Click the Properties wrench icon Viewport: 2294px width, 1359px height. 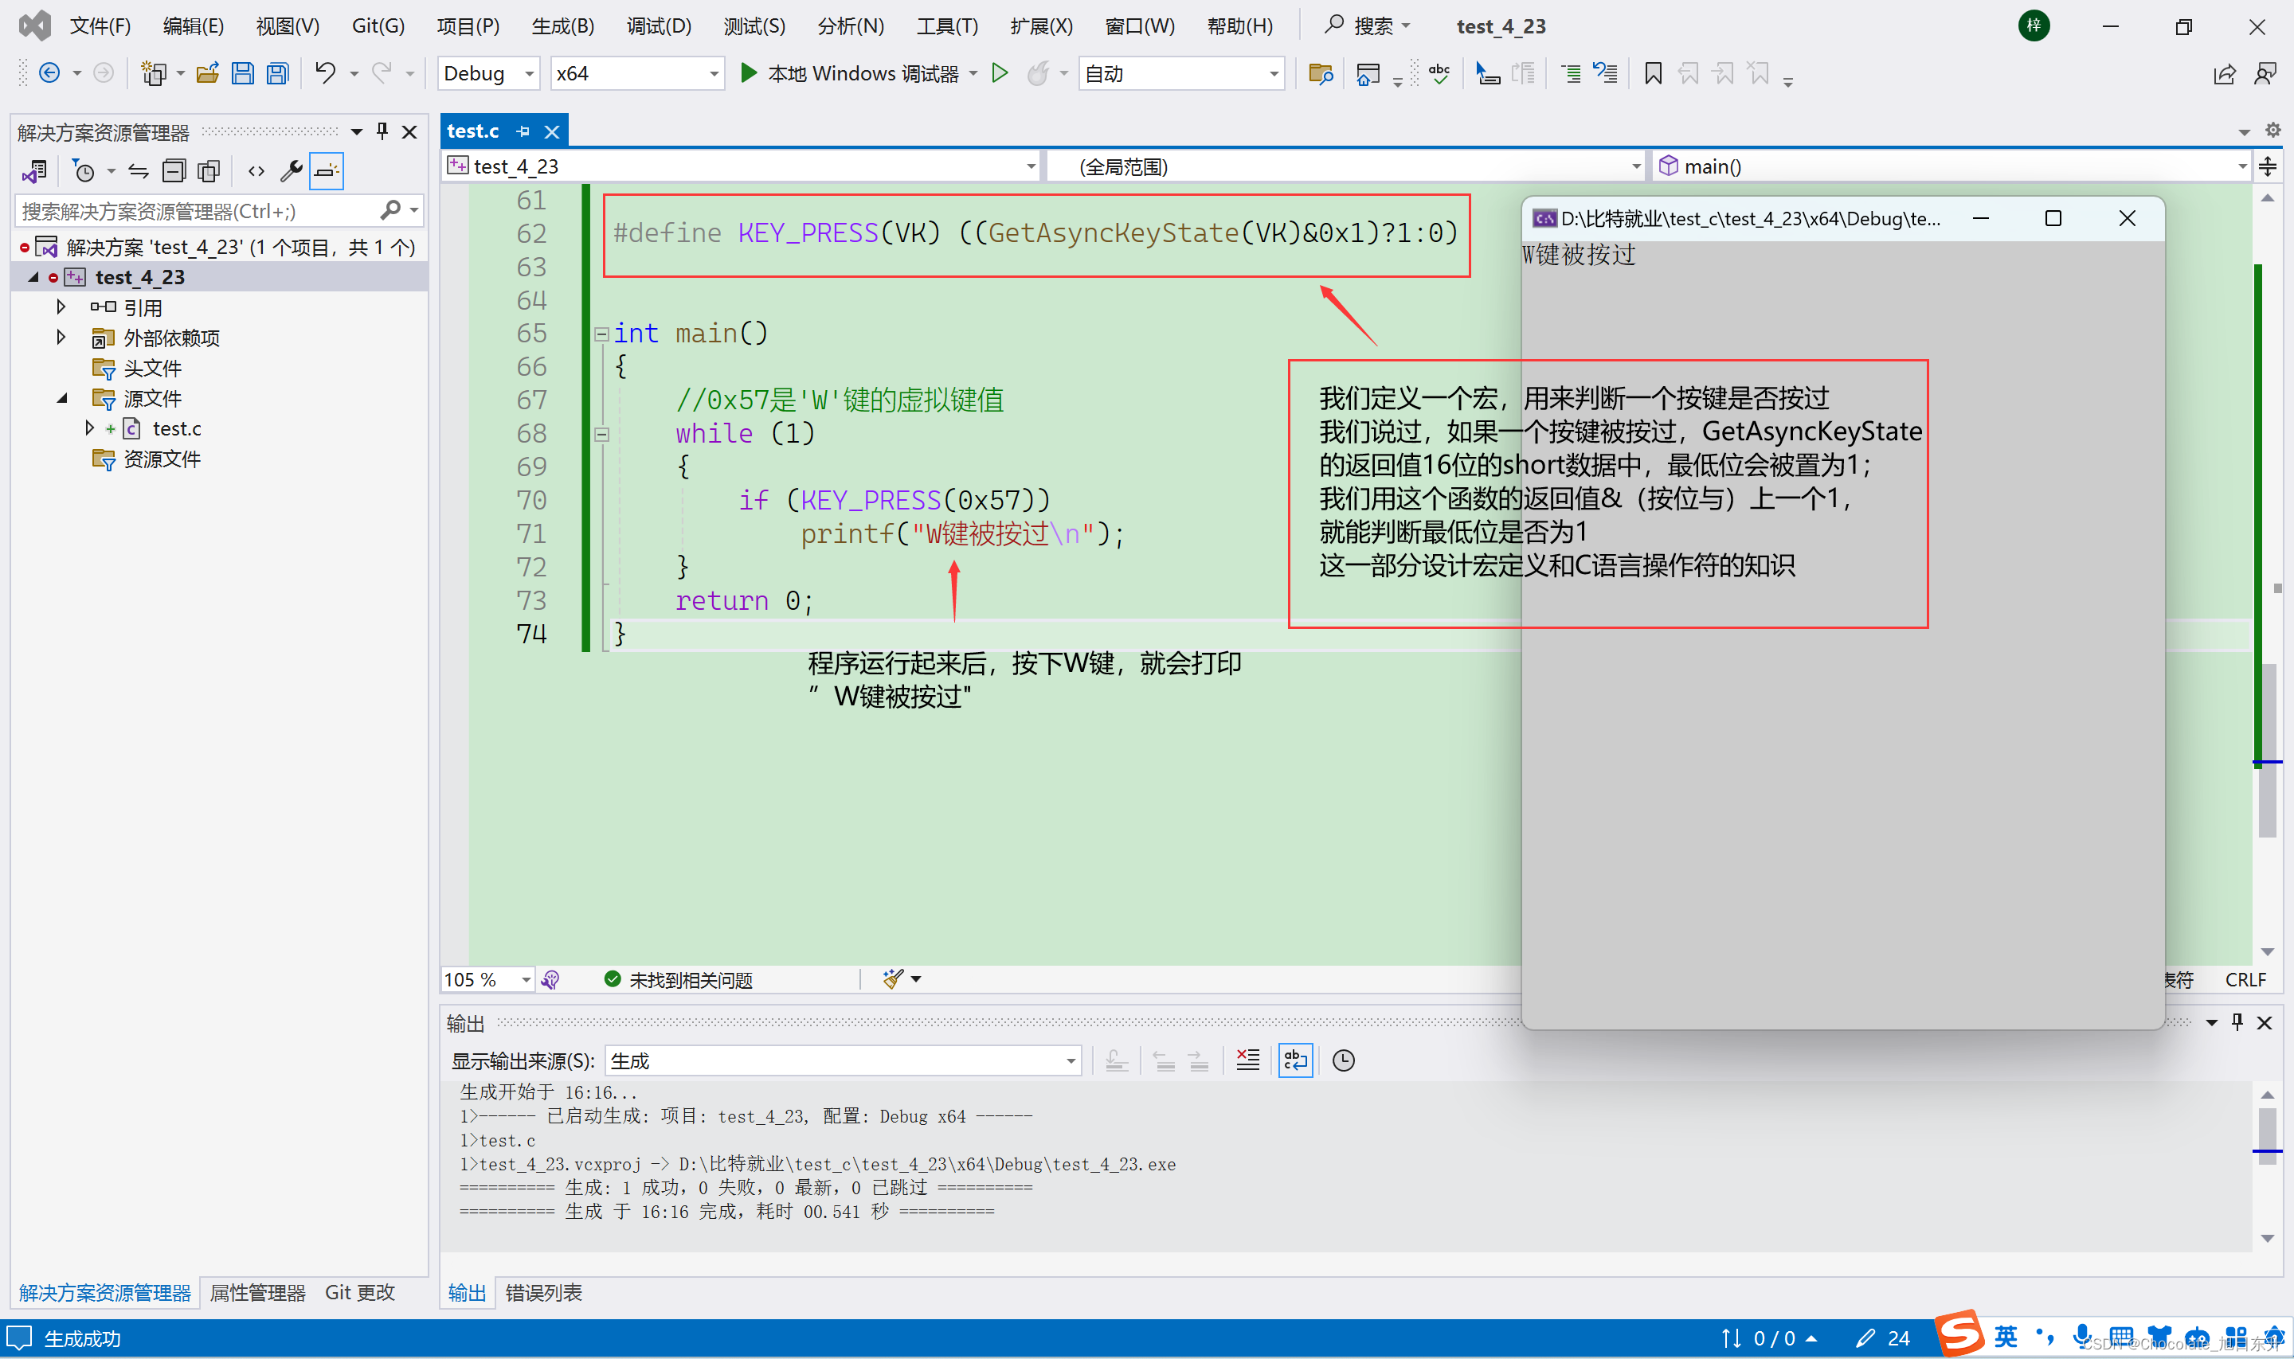point(292,170)
